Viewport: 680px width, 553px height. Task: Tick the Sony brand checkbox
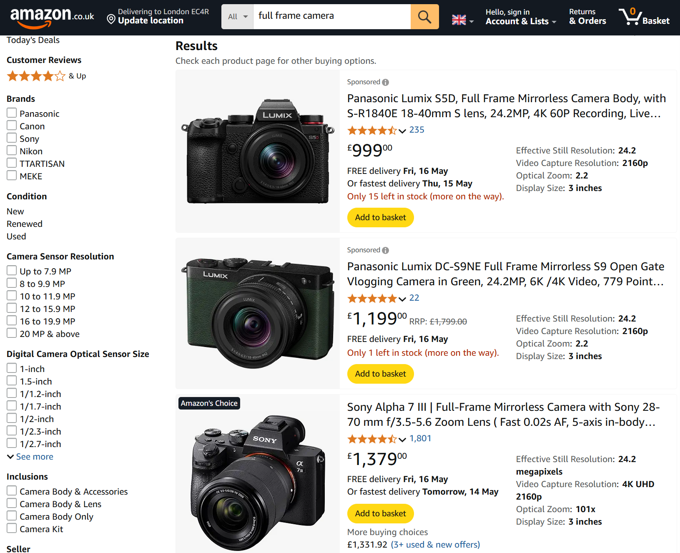[12, 138]
